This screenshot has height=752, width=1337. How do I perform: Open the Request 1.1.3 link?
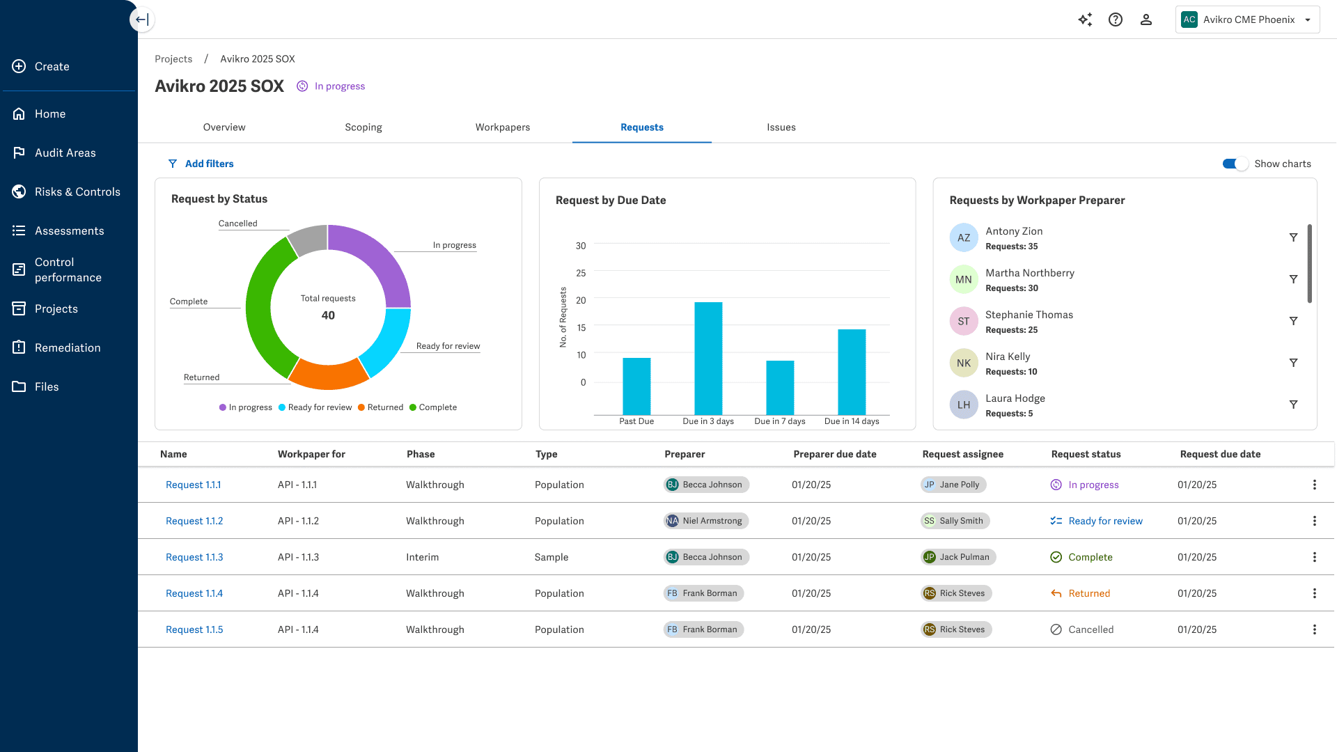pos(194,557)
